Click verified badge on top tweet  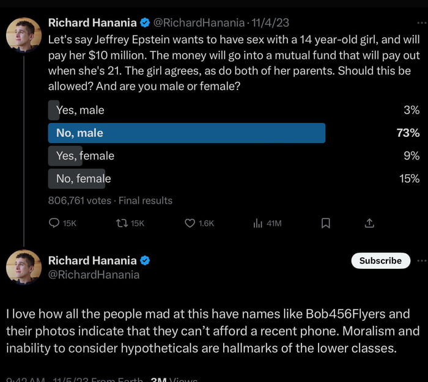click(x=145, y=23)
